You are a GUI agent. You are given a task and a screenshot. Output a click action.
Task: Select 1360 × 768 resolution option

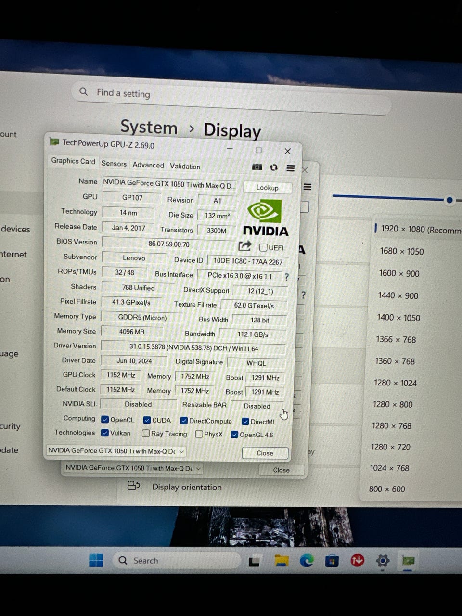click(395, 361)
